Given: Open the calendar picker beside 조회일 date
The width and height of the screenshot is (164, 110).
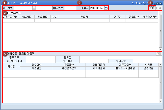Looking at the screenshot, I should point(106,8).
